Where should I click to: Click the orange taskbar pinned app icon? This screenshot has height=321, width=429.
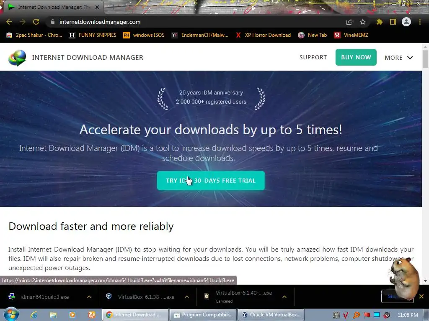[x=92, y=315]
